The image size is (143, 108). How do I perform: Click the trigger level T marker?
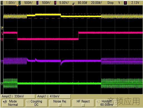[2, 33]
